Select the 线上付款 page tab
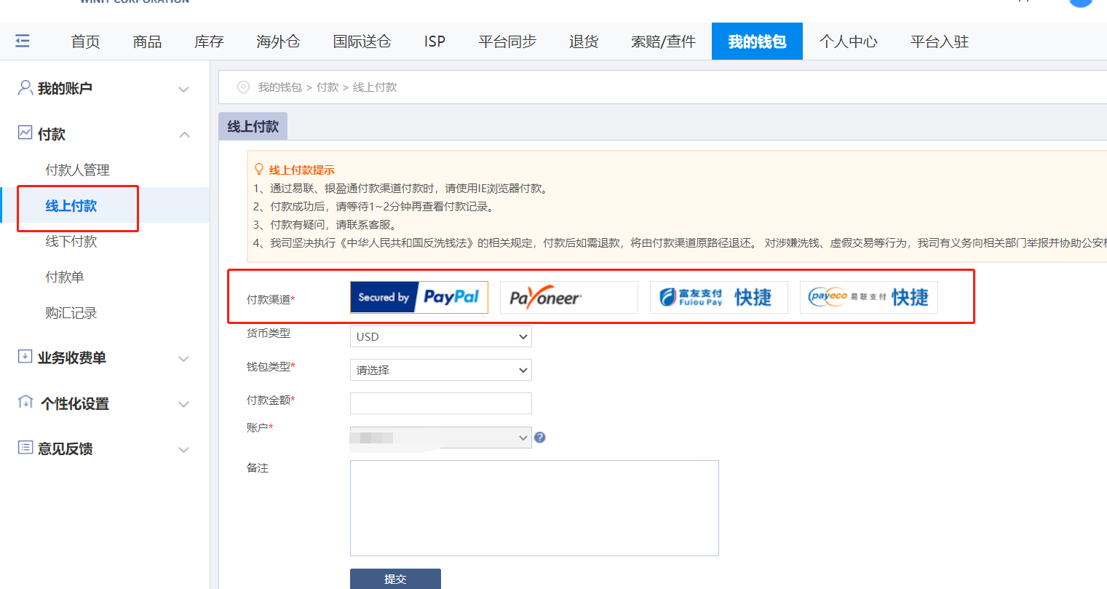The height and width of the screenshot is (589, 1107). [253, 127]
